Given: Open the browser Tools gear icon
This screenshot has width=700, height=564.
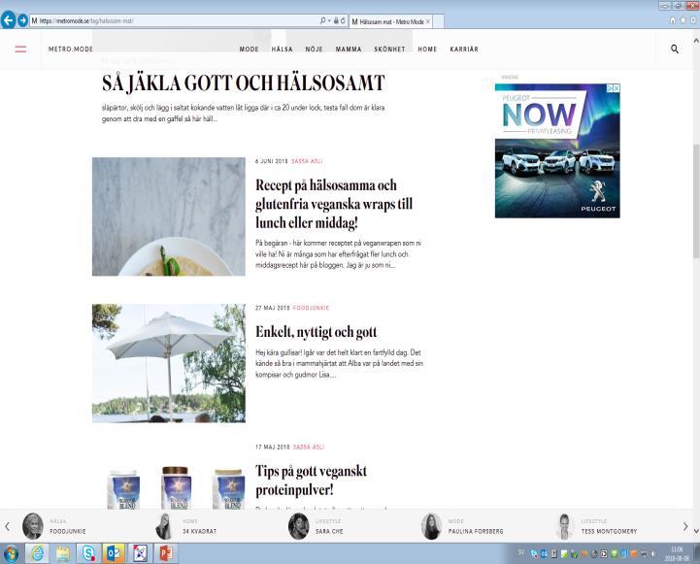Looking at the screenshot, I should tap(694, 20).
